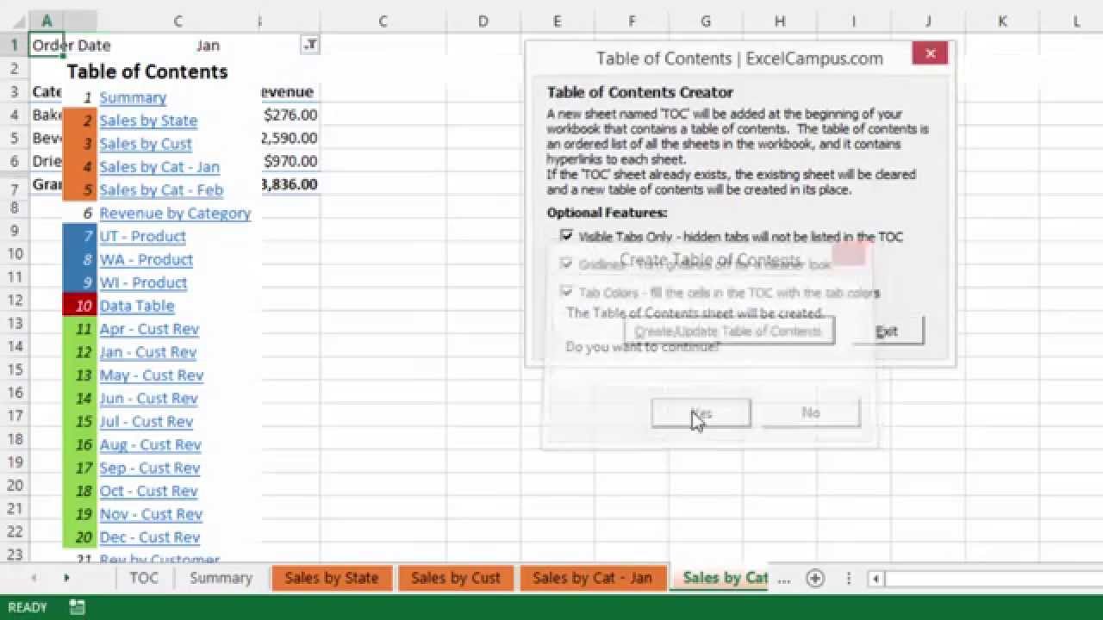Toggle the Tab Colors checkbox
The image size is (1103, 620).
566,292
